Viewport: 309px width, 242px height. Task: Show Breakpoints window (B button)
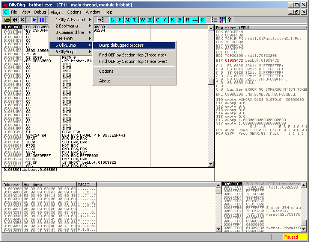click(x=180, y=20)
